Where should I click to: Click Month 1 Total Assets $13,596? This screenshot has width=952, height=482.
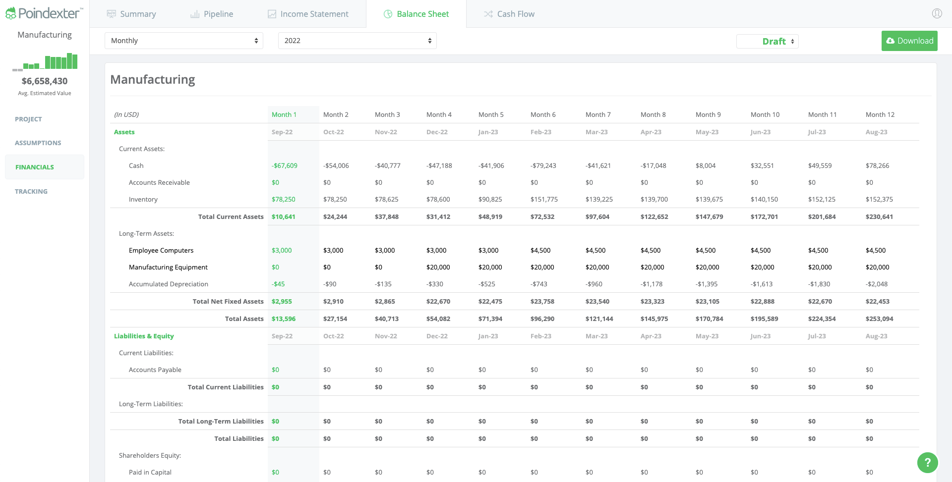[284, 319]
